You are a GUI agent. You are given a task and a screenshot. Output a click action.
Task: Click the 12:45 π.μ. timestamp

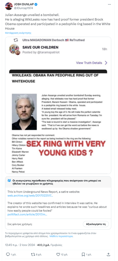pyautogui.click(x=12, y=245)
